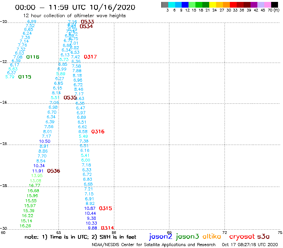Click the wave height value '5.51'

click(55, 98)
